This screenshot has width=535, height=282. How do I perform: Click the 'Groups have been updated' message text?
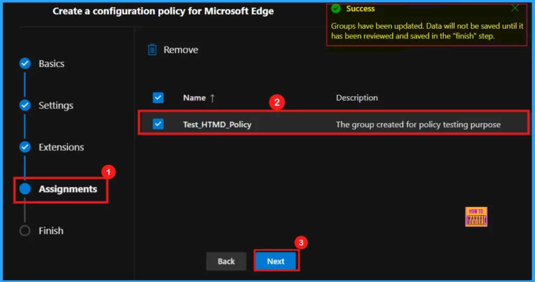[x=427, y=31]
